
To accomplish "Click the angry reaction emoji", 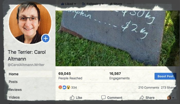I will (60, 88).
